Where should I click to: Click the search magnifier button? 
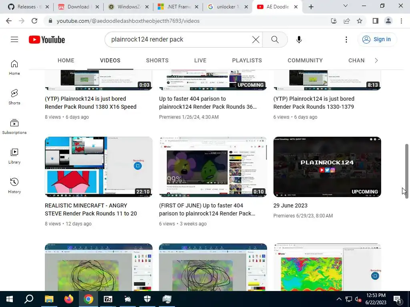275,40
